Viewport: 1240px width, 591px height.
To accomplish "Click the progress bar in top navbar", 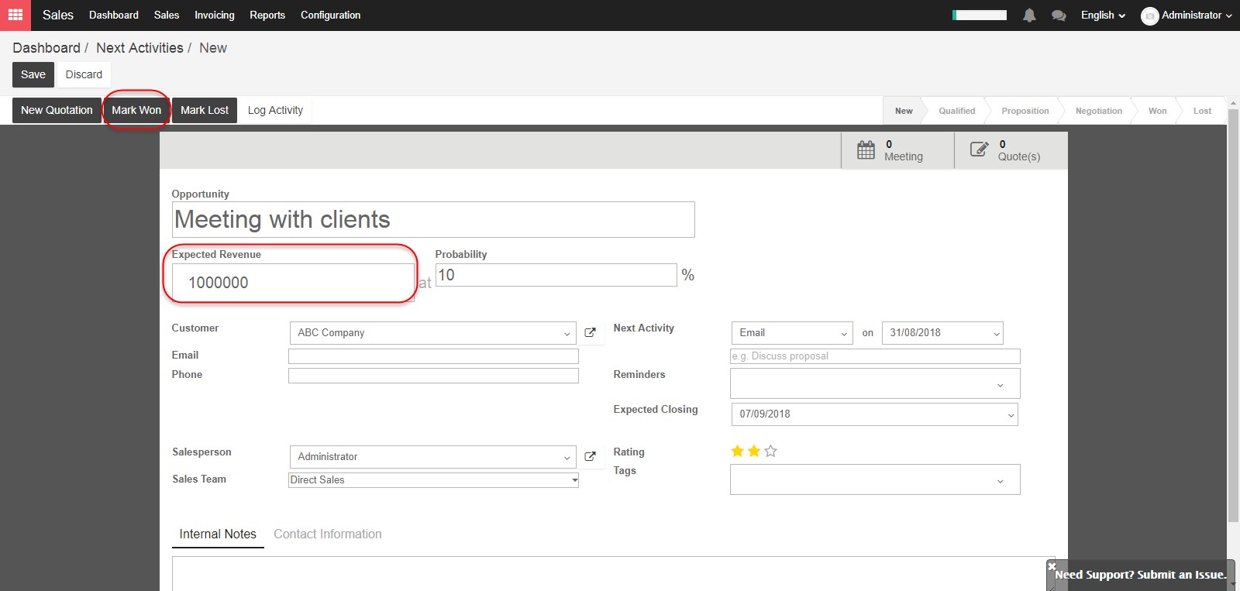I will click(x=980, y=15).
